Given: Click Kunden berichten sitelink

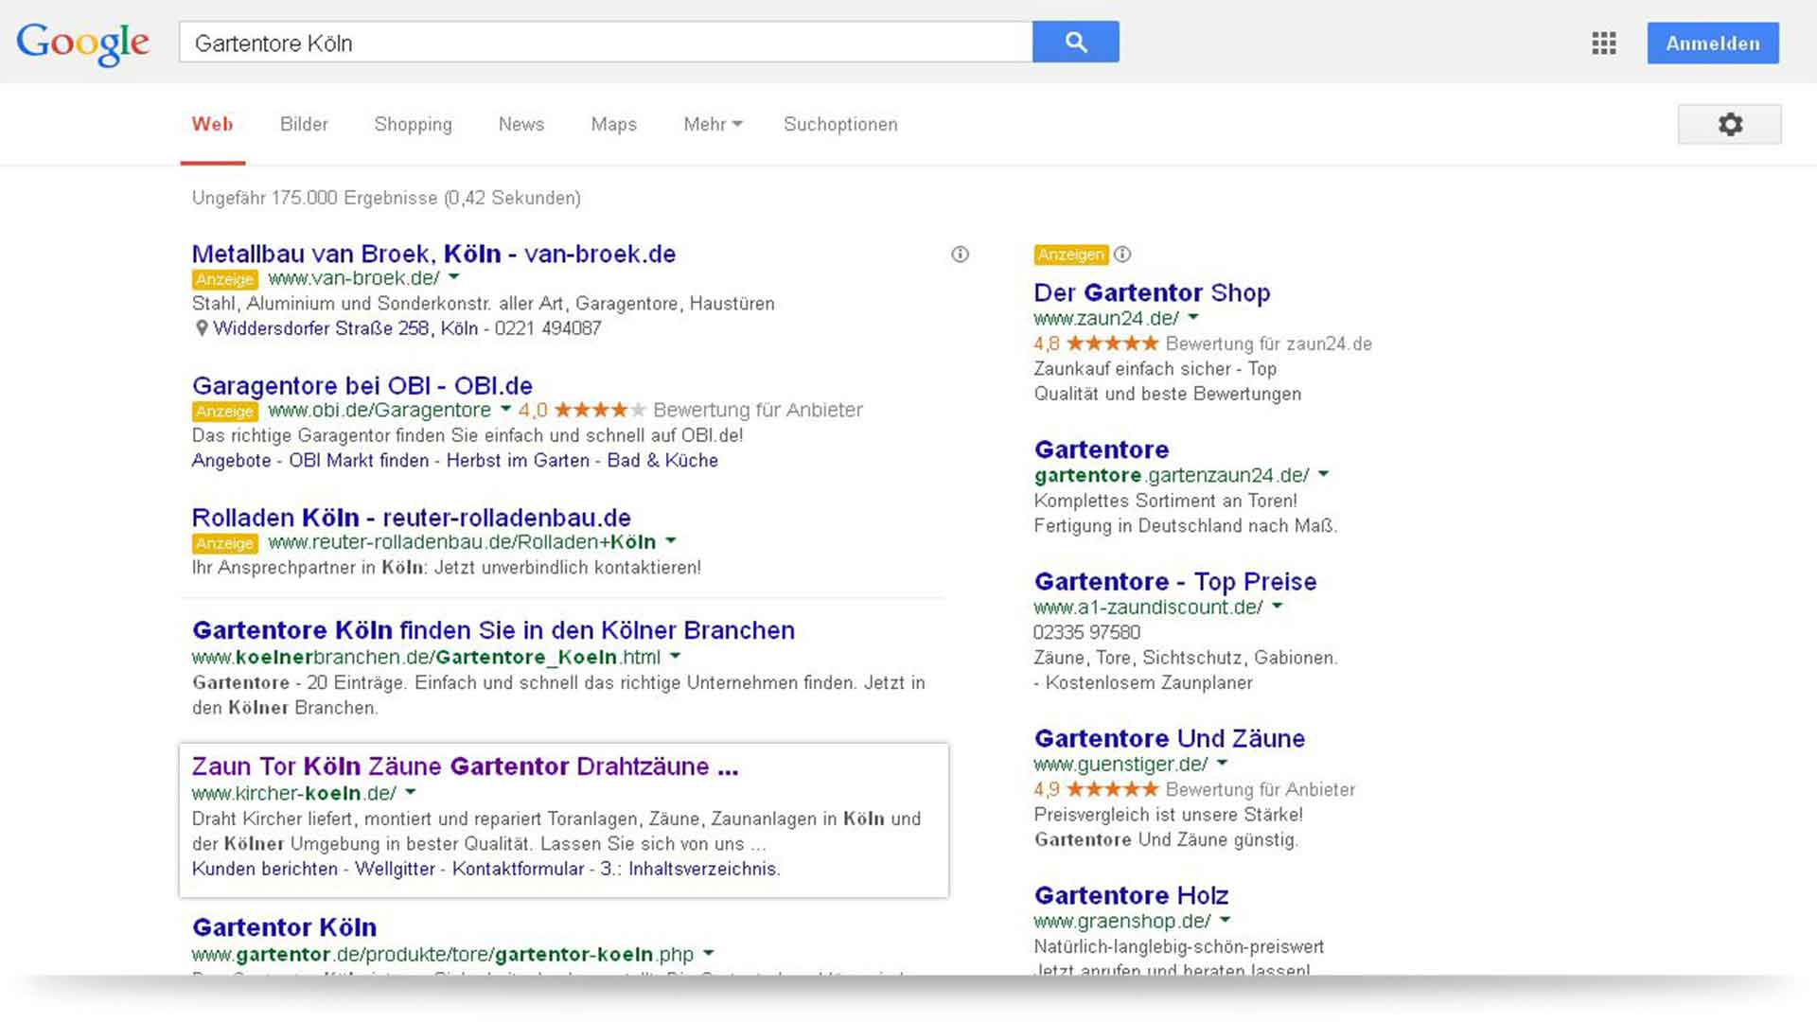Looking at the screenshot, I should click(x=265, y=869).
